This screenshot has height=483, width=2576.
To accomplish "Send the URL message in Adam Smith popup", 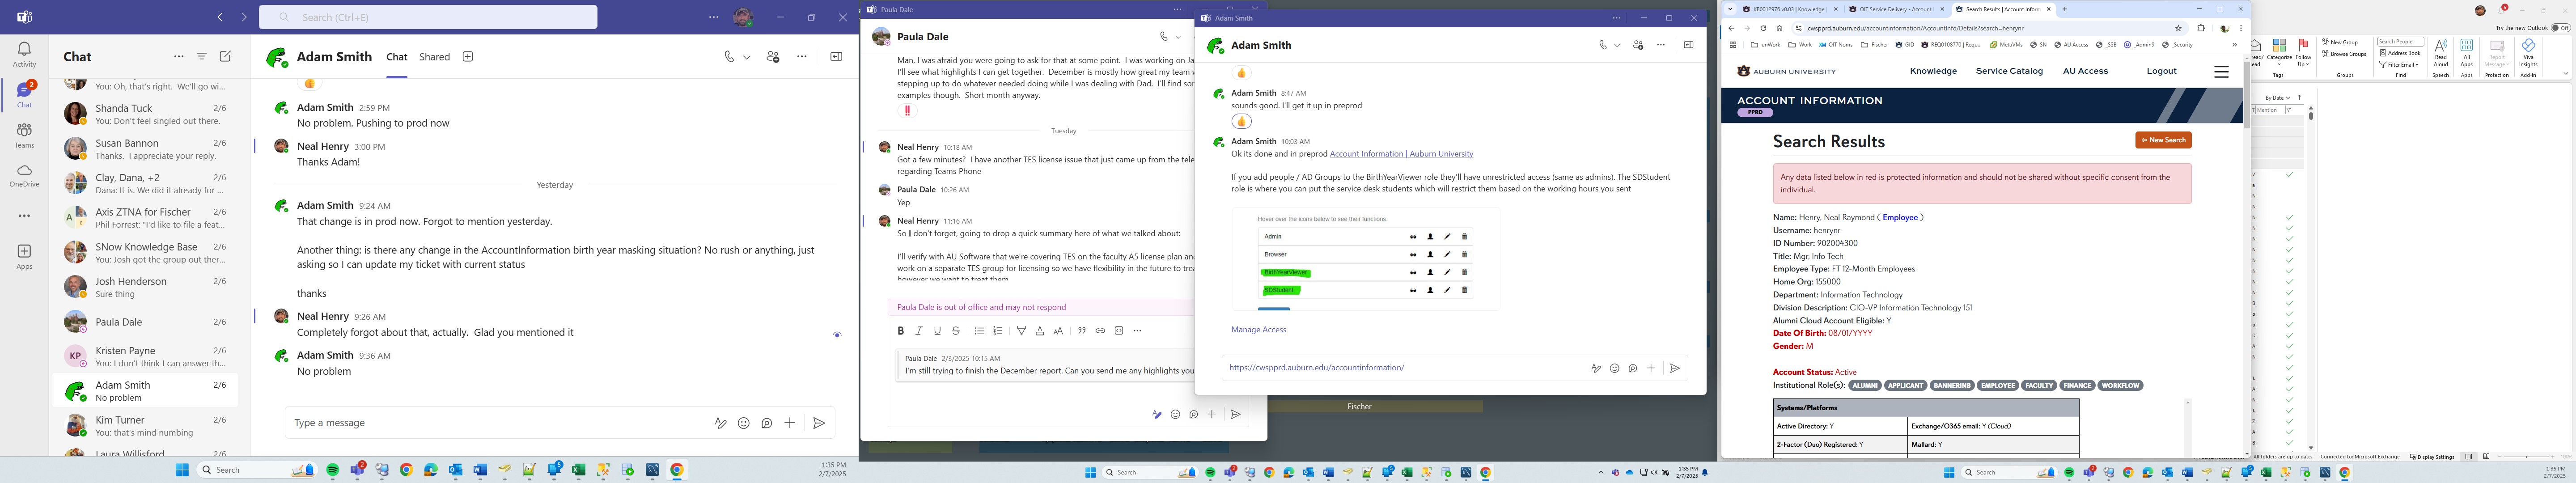I will click(1674, 368).
